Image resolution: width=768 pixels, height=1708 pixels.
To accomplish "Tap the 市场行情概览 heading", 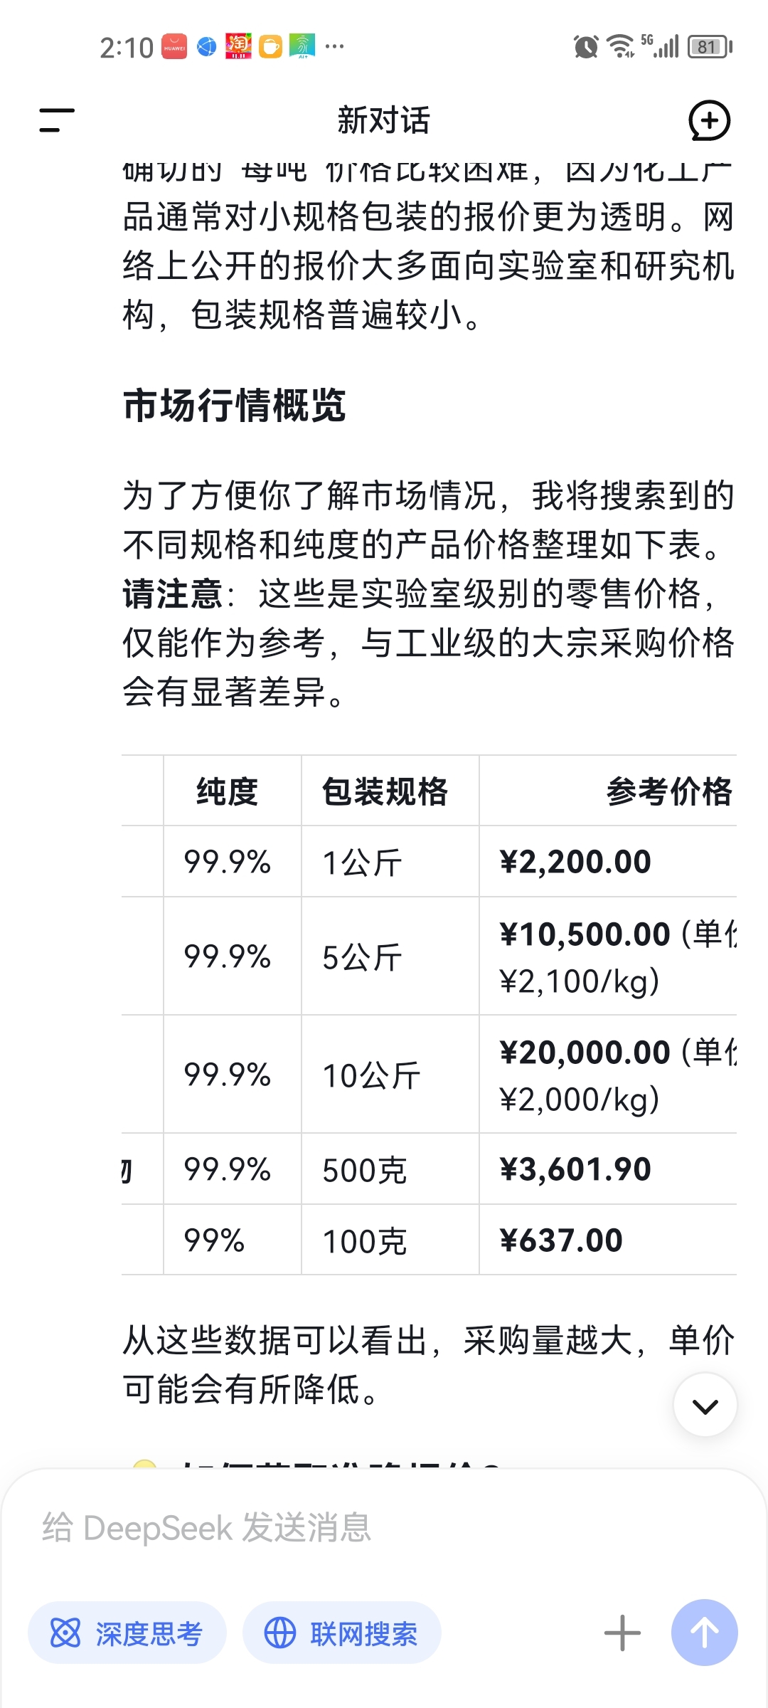I will (235, 406).
